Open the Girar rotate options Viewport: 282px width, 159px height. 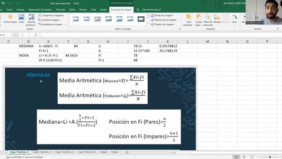234,19
